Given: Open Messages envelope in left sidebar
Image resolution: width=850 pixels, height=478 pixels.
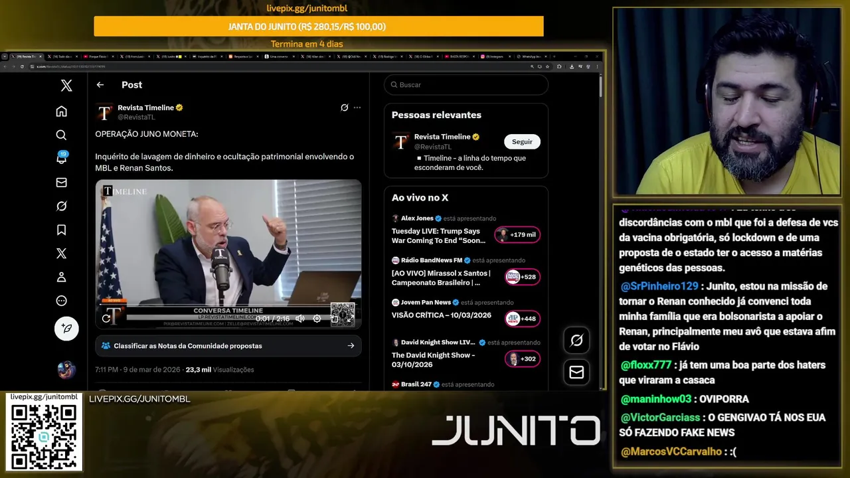Looking at the screenshot, I should point(61,183).
